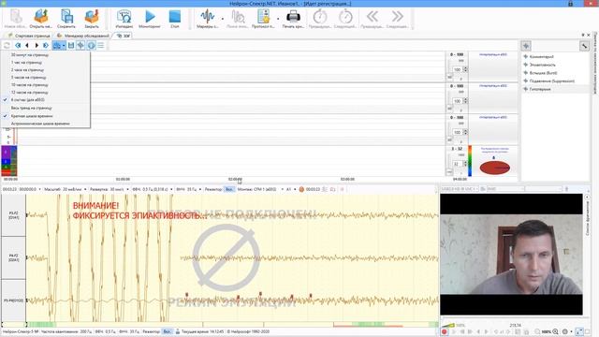599x337 pixels.
Task: Open the page scale dropdown in trend toolbar
Action: pyautogui.click(x=64, y=46)
